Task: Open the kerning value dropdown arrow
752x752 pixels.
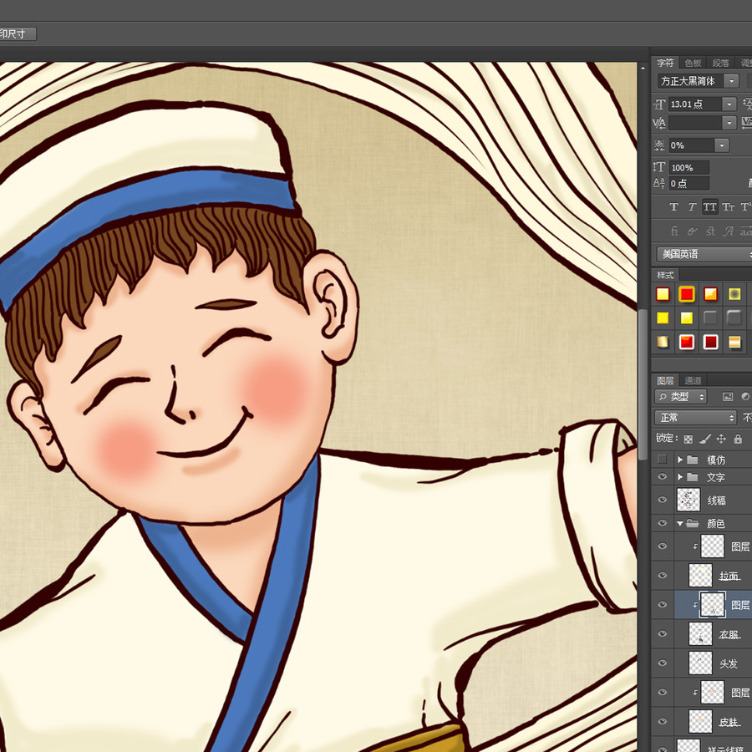Action: click(729, 123)
